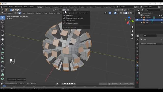Select the Loop Cut tool
The width and height of the screenshot is (163, 92).
point(3,66)
